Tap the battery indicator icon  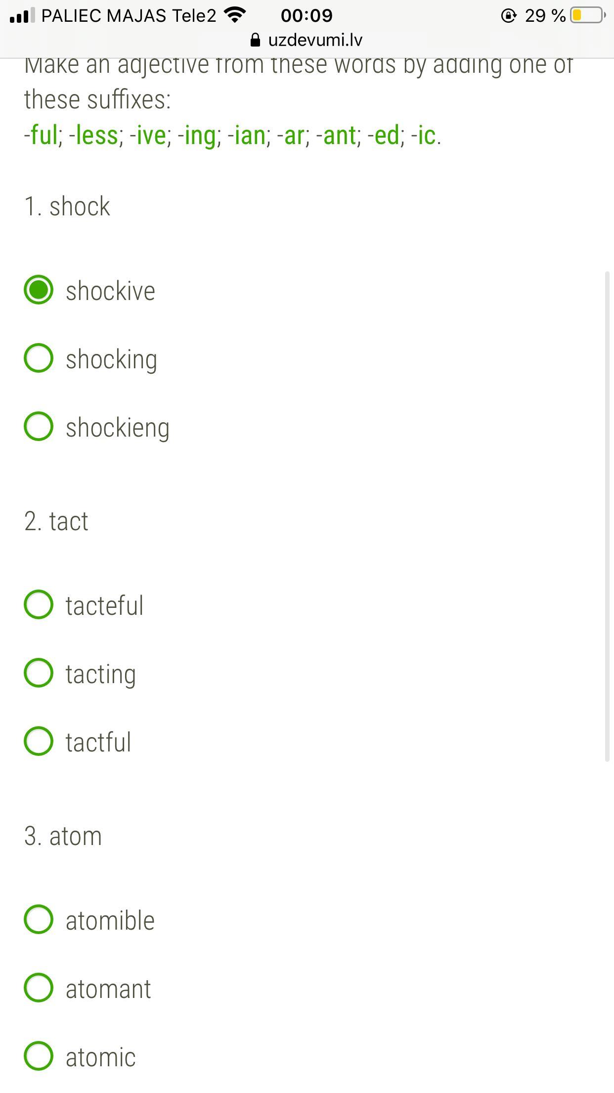(x=588, y=15)
